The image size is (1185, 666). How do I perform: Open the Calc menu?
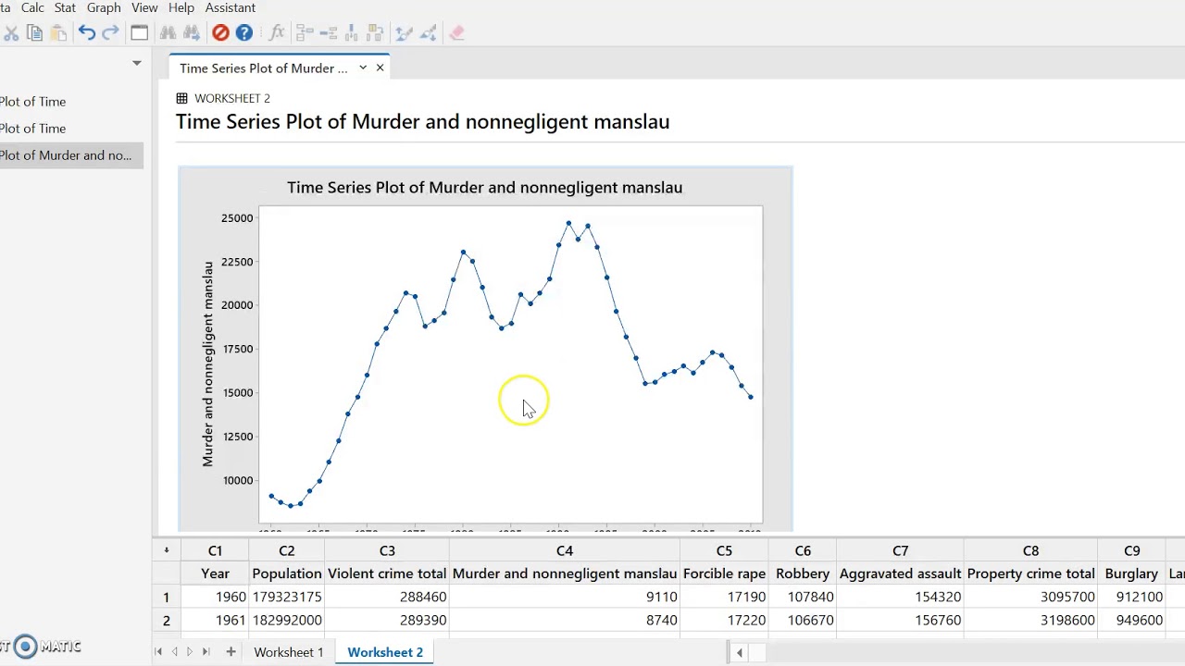[x=32, y=7]
